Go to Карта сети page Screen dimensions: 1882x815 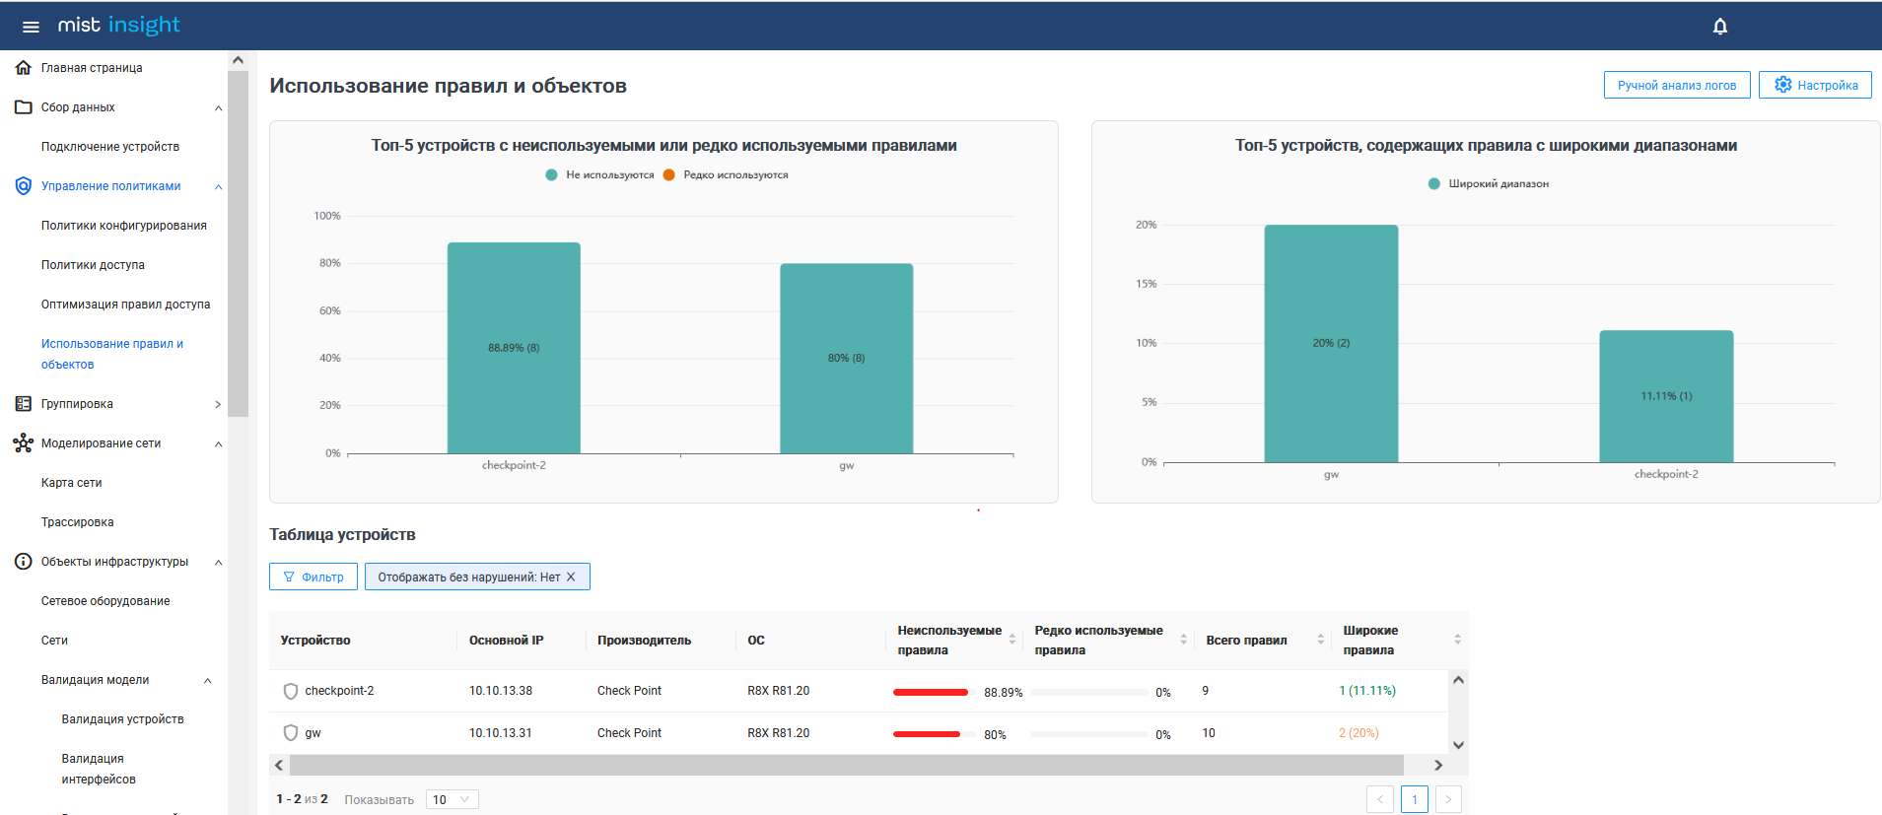point(71,483)
